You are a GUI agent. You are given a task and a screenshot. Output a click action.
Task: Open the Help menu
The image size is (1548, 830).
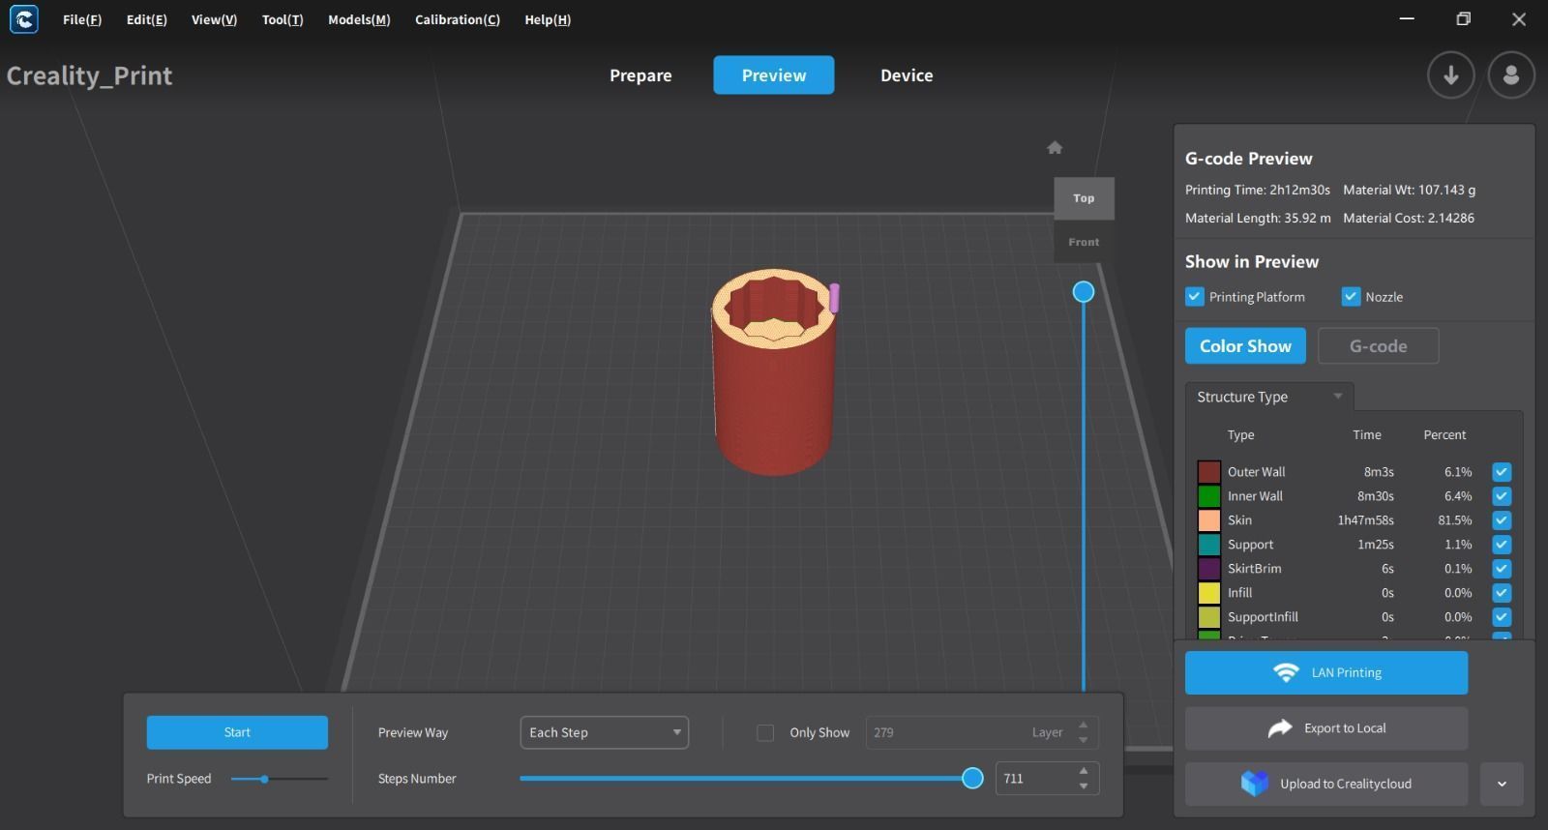point(548,19)
